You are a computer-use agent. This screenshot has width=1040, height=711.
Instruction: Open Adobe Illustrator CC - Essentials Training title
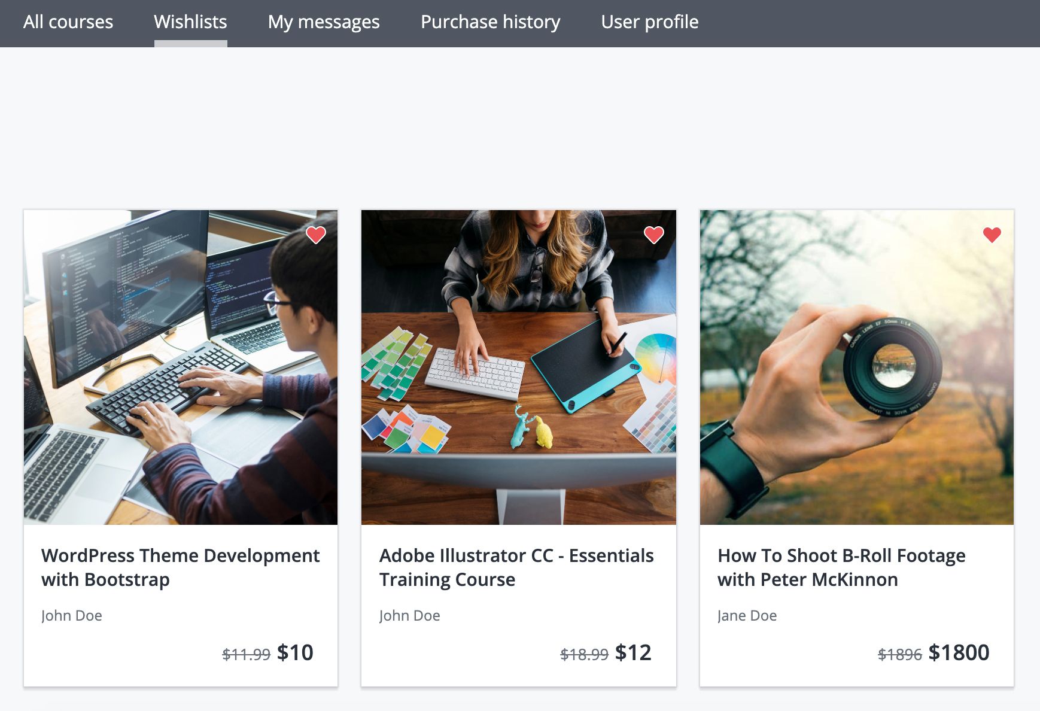516,567
